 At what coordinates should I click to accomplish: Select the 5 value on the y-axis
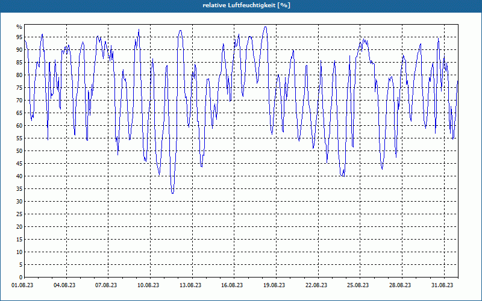[x=21, y=265]
